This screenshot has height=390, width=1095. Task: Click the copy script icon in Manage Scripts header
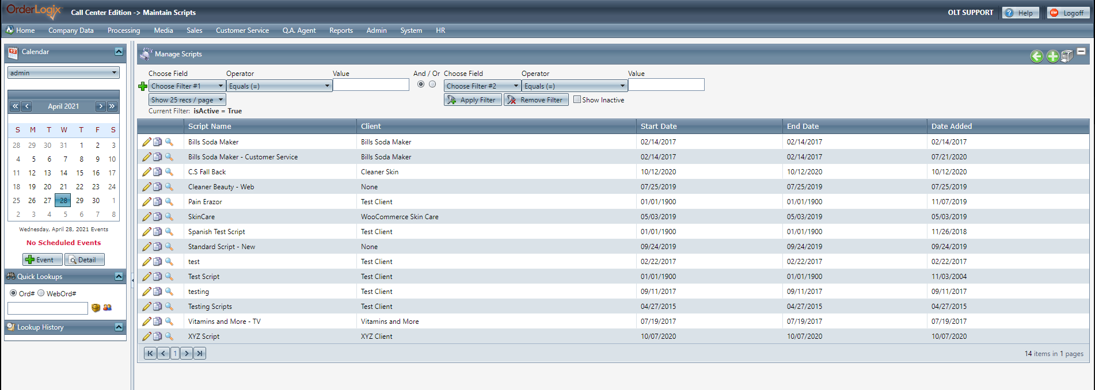click(x=1067, y=56)
